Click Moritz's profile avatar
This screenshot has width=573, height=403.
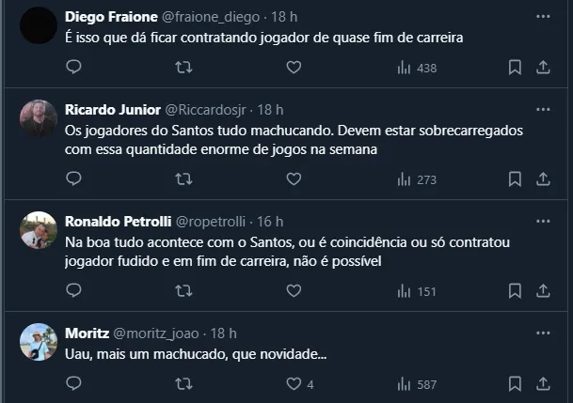(39, 342)
